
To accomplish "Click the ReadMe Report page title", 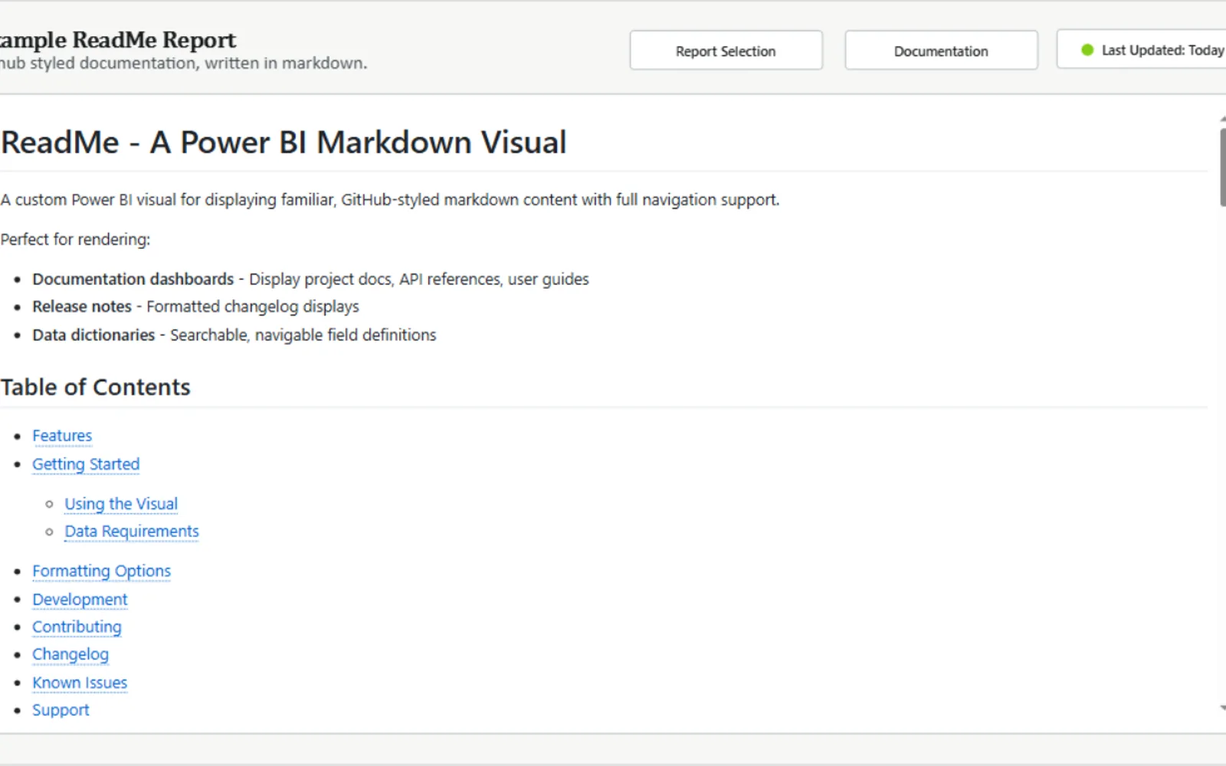I will coord(118,40).
